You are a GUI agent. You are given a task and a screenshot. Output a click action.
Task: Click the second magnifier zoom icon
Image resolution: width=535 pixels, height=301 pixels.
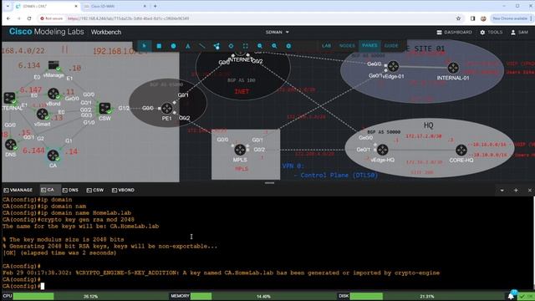[x=274, y=46]
